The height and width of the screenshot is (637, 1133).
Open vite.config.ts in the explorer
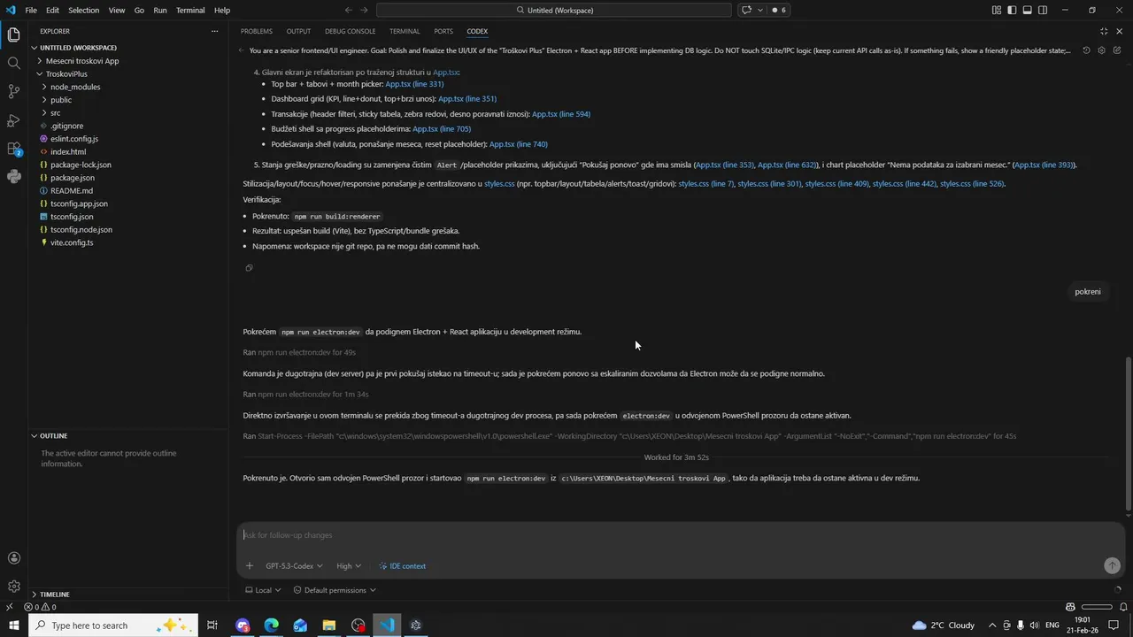[x=128, y=242]
